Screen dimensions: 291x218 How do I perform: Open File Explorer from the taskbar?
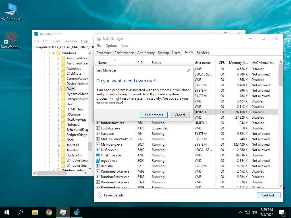(35, 212)
